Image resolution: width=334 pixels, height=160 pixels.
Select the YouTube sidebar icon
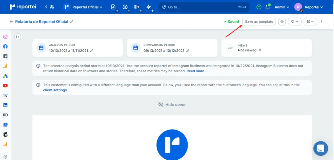5,86
